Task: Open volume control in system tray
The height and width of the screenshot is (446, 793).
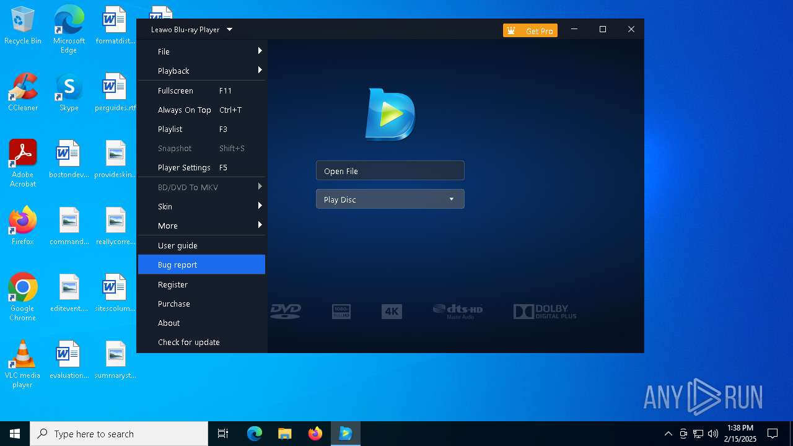Action: pyautogui.click(x=713, y=434)
